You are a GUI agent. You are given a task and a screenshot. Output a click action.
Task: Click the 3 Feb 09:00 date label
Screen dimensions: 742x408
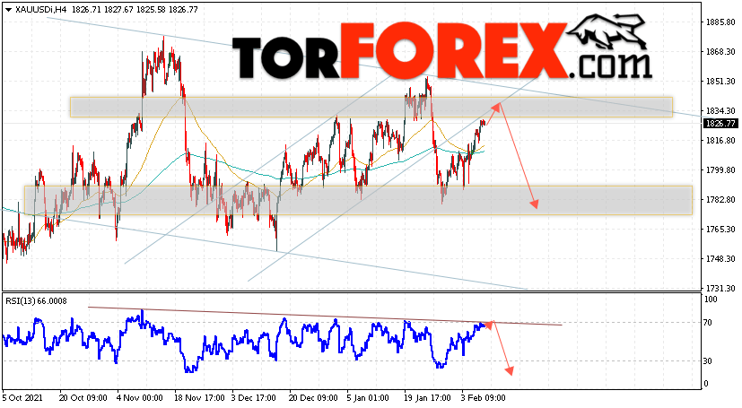tap(484, 398)
